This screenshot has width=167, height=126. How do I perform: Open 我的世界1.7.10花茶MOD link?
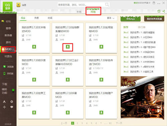coord(141,37)
